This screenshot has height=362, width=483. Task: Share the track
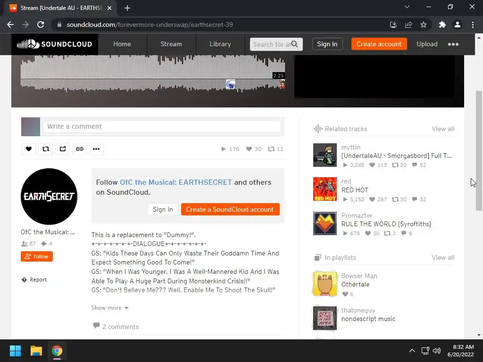coord(63,149)
